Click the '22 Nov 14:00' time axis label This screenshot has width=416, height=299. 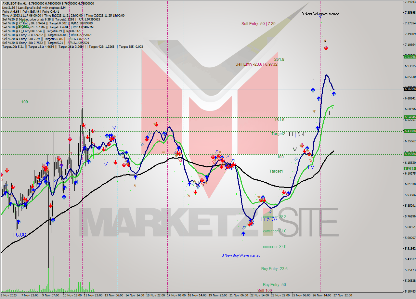pyautogui.click(x=260, y=295)
